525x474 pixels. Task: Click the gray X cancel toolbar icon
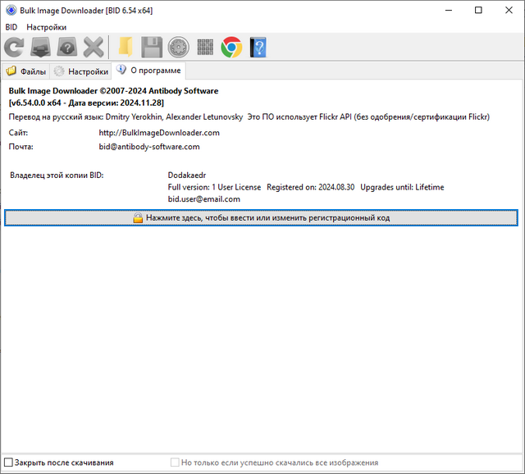coord(94,48)
